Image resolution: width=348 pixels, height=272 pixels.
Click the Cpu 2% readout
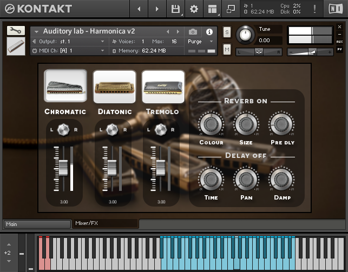(290, 6)
